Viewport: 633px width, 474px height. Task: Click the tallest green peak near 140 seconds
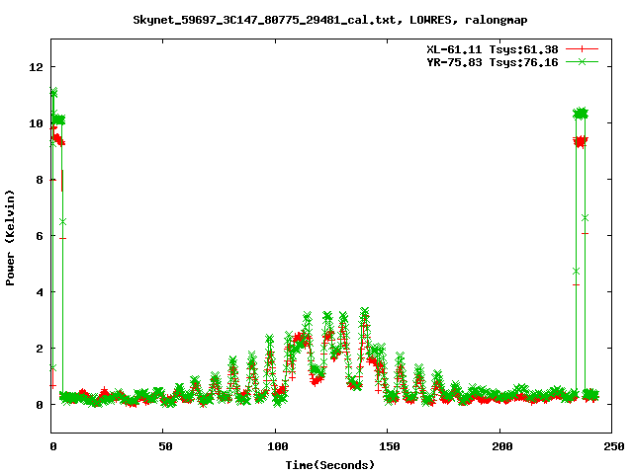365,311
